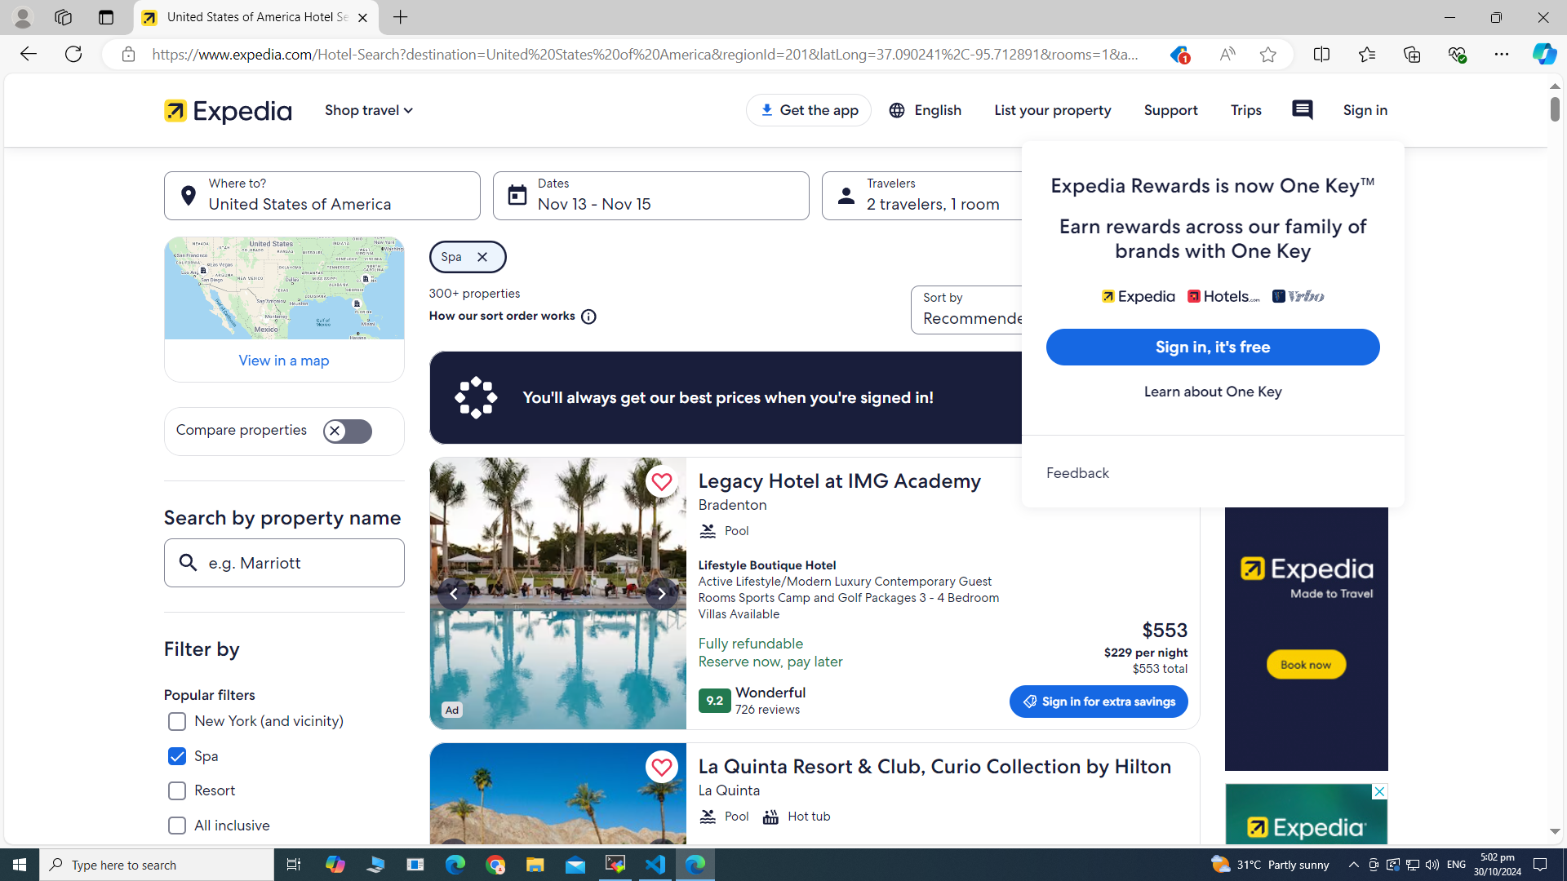Check the All inclusive filter
1567x881 pixels.
176,826
